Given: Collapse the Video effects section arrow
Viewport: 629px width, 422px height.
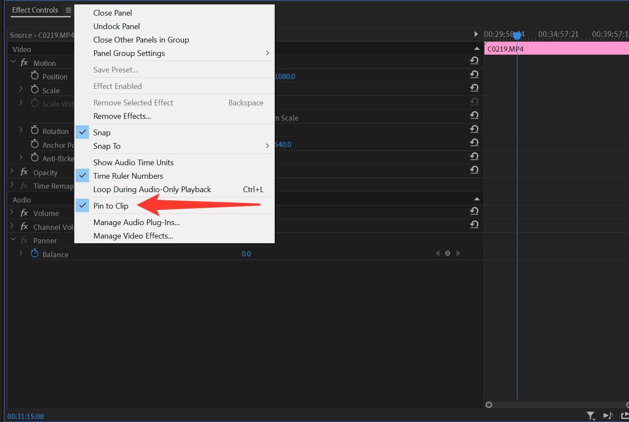Looking at the screenshot, I should [x=477, y=49].
